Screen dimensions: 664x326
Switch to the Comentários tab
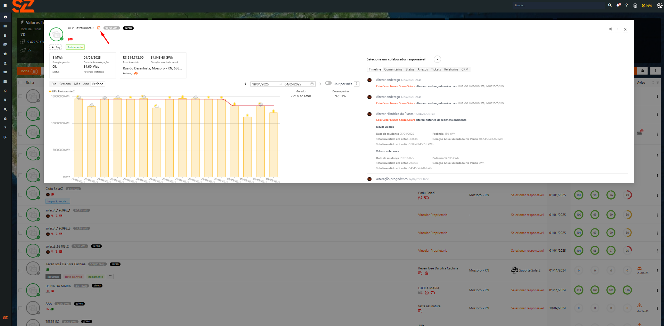point(393,69)
